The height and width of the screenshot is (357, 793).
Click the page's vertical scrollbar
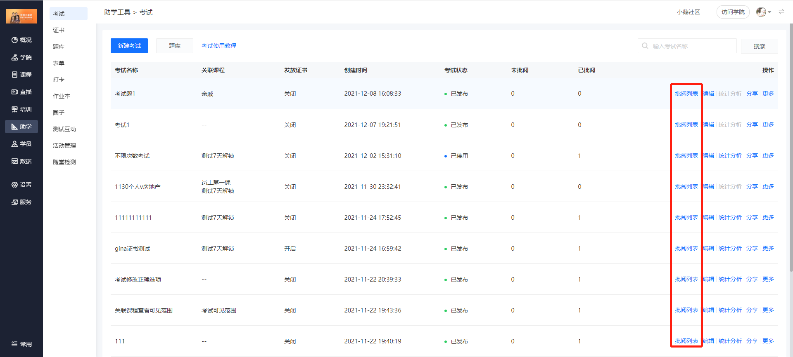tap(791, 148)
